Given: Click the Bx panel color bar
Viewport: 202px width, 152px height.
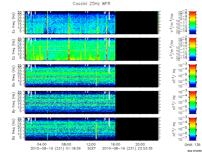Looking at the screenshot, I should tap(192, 76).
